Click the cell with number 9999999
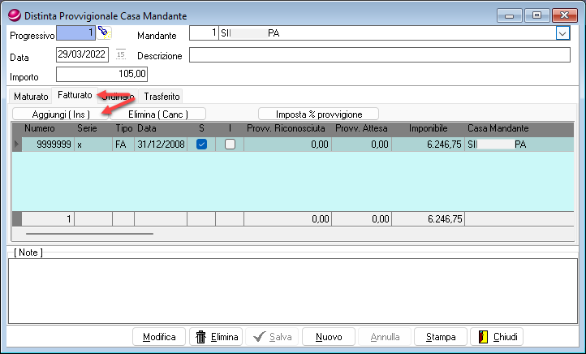The image size is (586, 354). click(48, 145)
